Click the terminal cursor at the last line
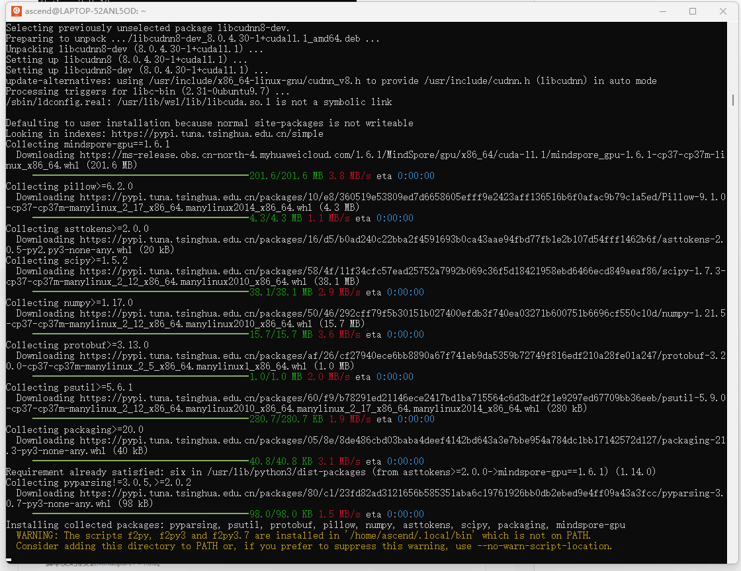 9,560
